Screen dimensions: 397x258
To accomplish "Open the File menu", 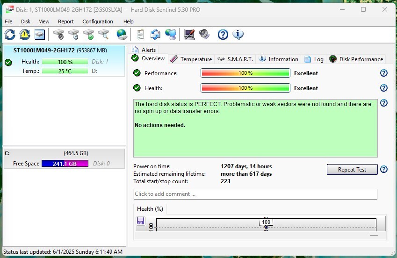I will click(8, 21).
